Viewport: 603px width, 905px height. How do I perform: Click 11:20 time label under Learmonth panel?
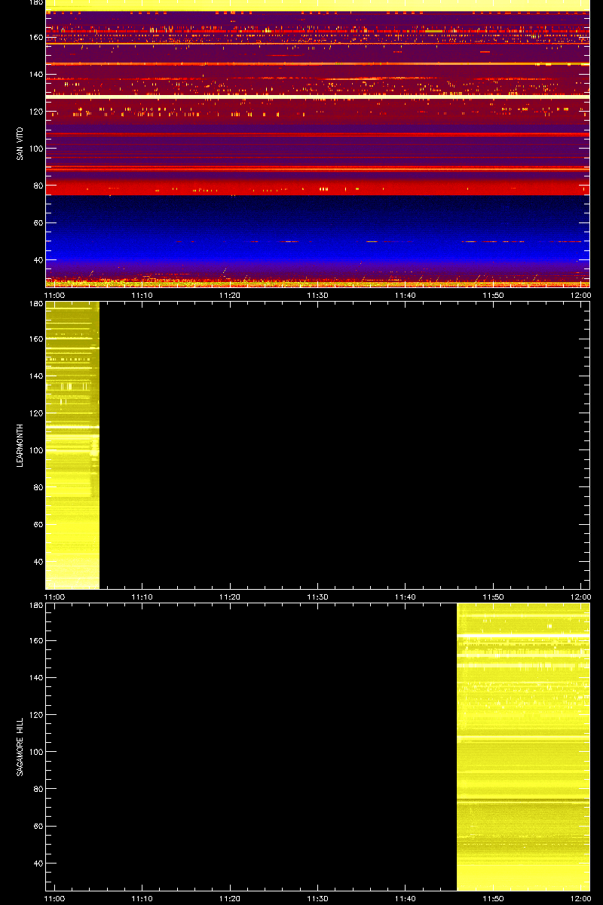click(x=230, y=597)
